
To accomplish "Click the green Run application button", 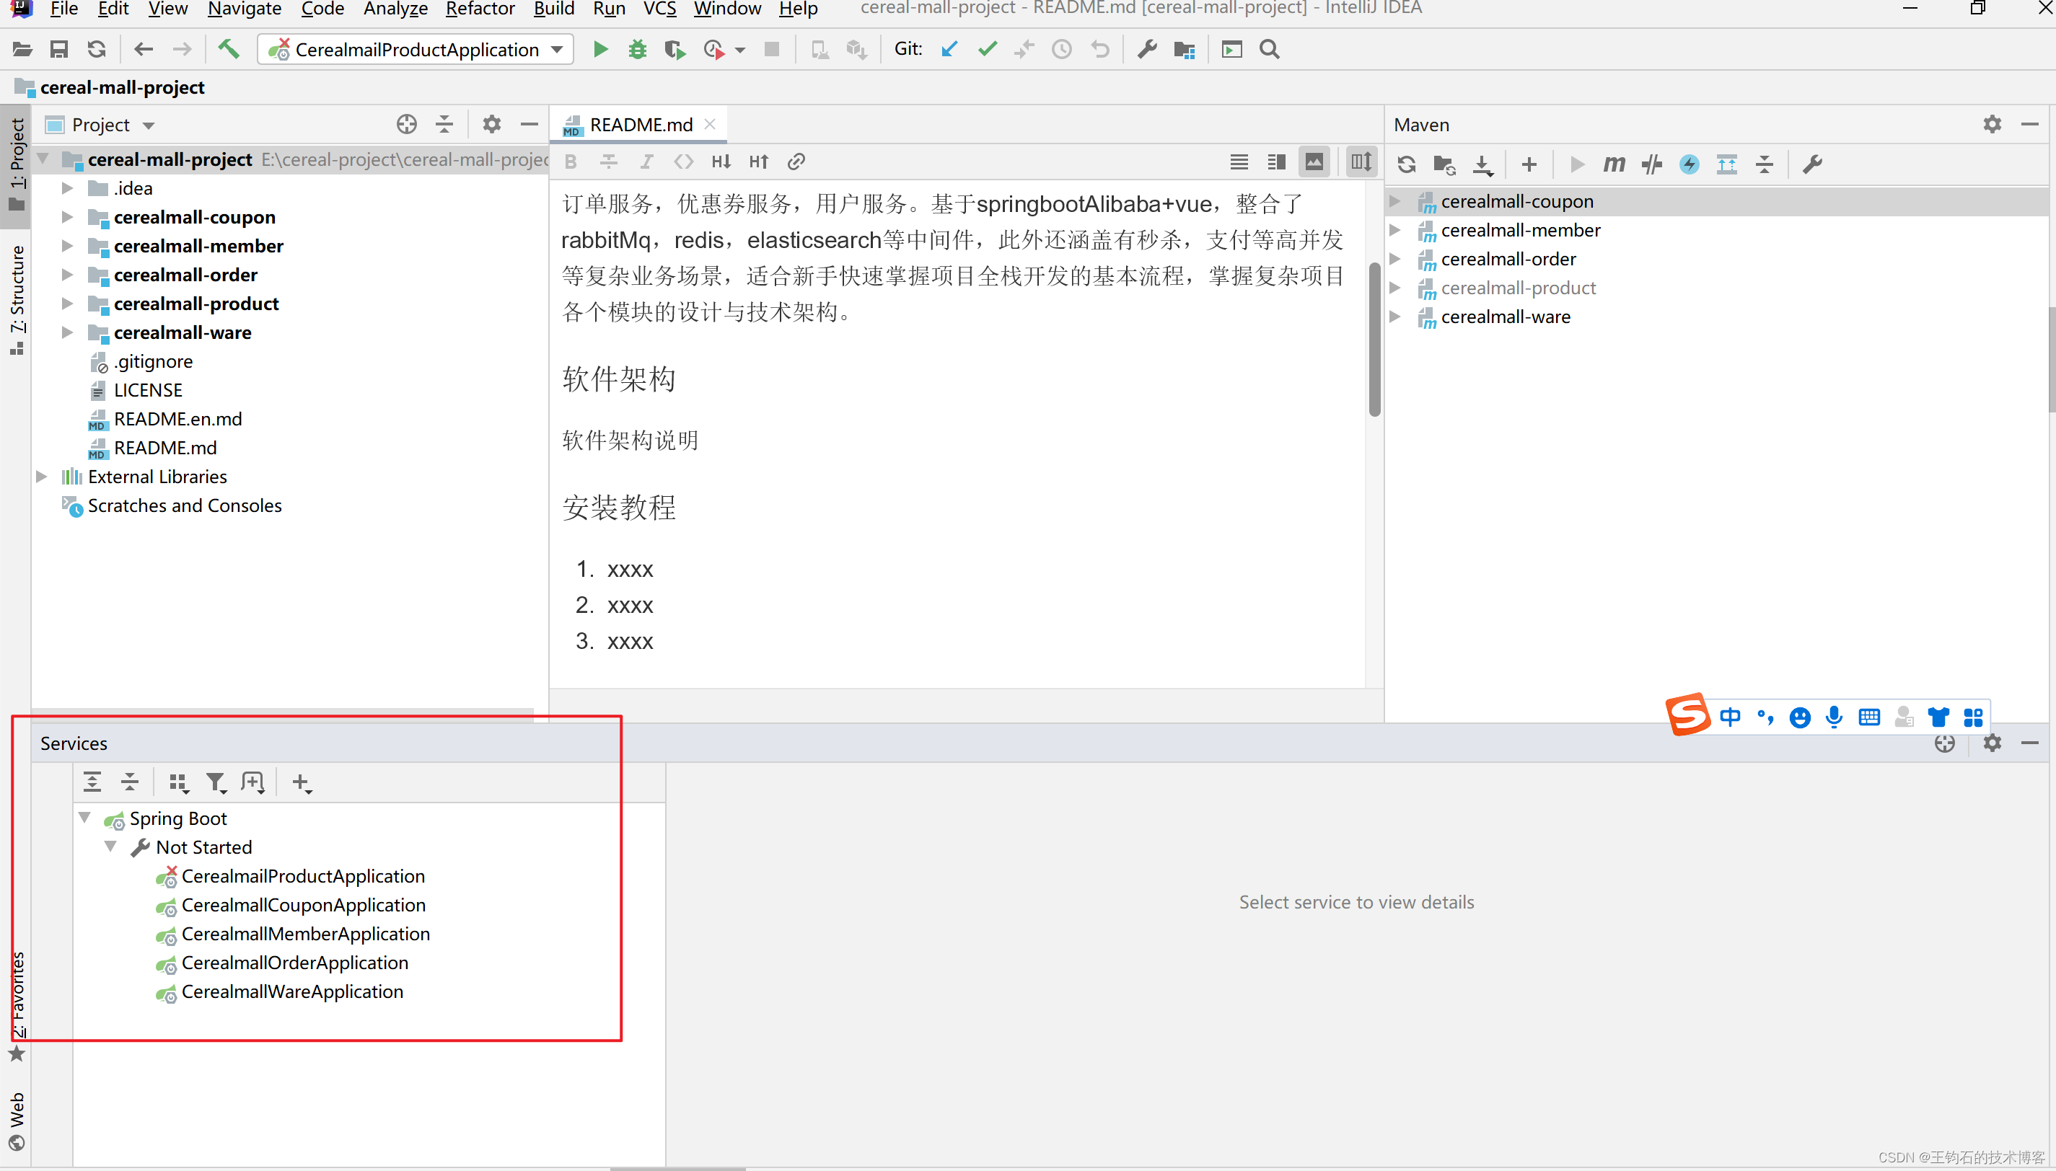I will (600, 50).
